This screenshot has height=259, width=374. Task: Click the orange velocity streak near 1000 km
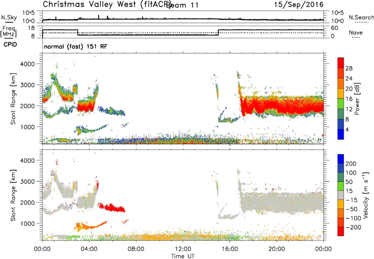tap(91, 226)
